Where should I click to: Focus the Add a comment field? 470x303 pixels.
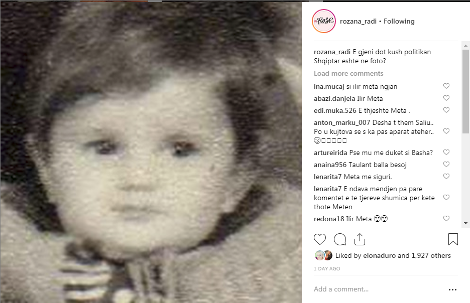coord(378,289)
